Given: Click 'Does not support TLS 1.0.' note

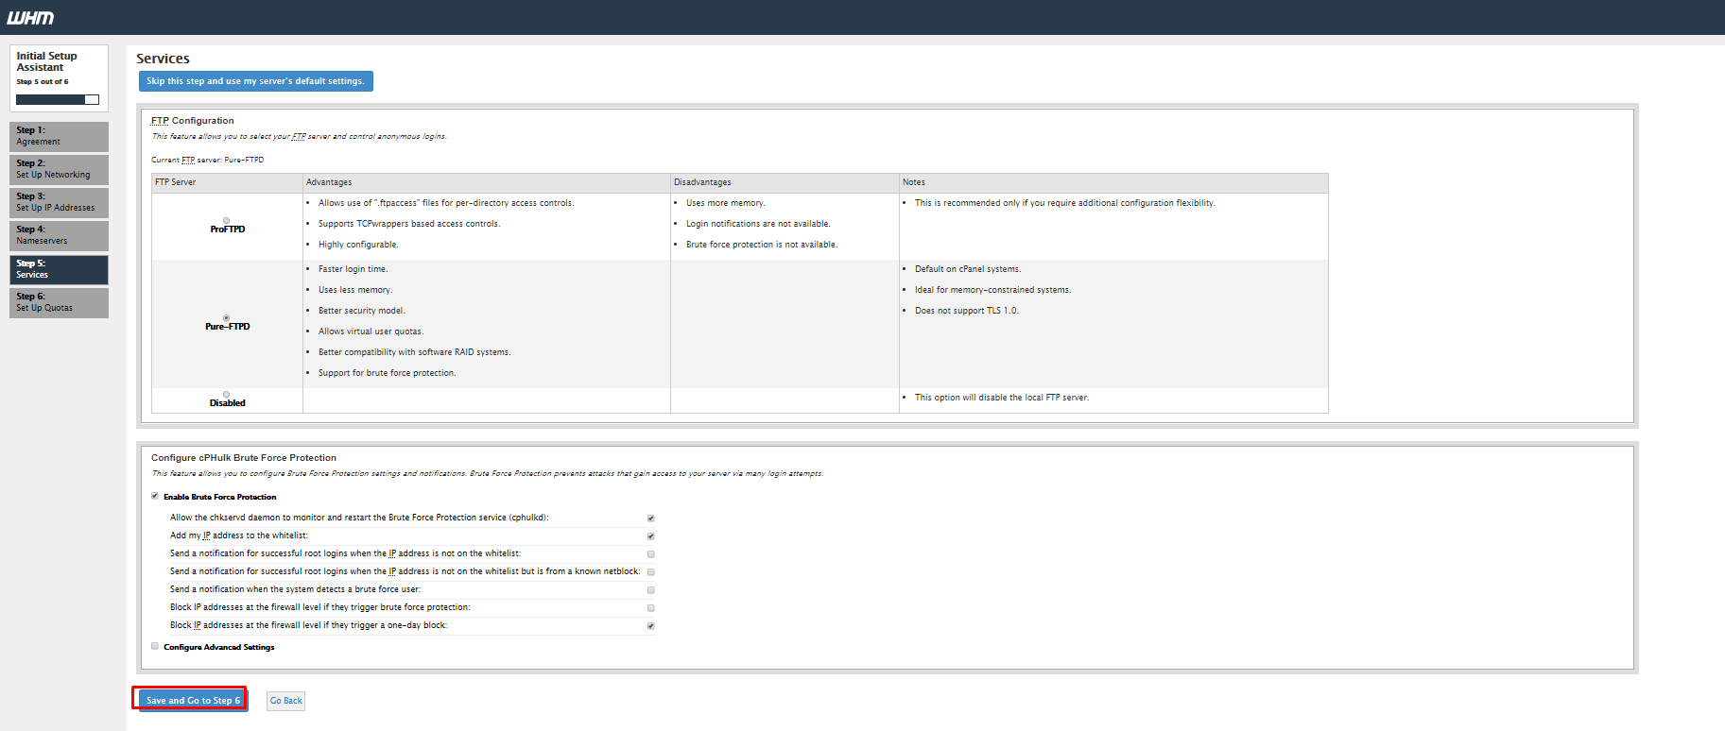Looking at the screenshot, I should (x=967, y=311).
